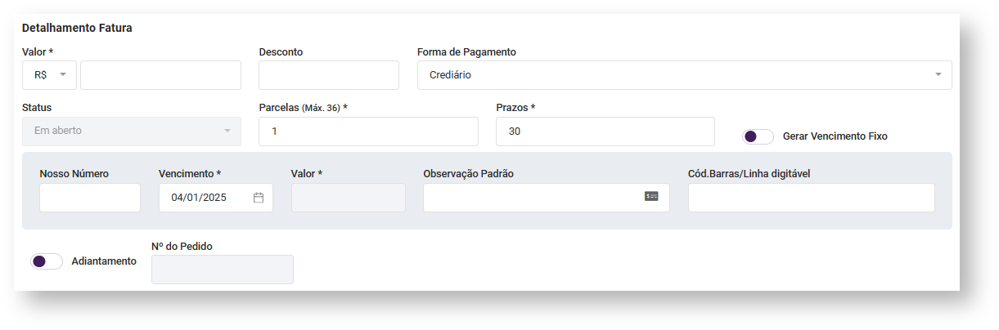Click the Nosso Número field
999x330 pixels.
(x=90, y=198)
